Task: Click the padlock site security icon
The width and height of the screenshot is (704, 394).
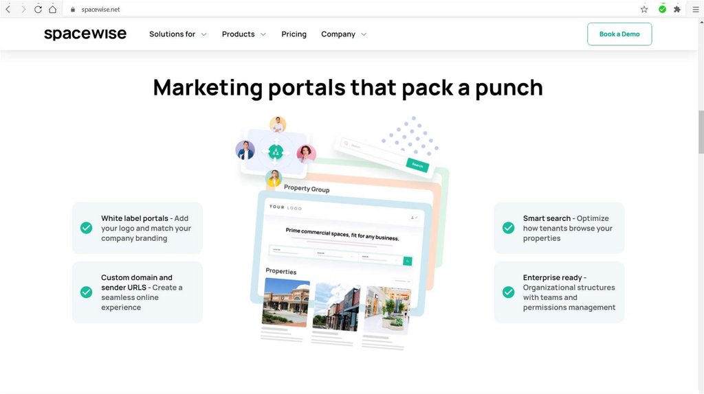Action: coord(73,10)
